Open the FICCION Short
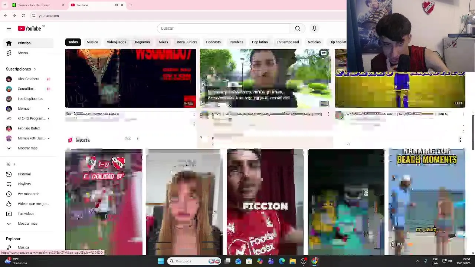 pyautogui.click(x=265, y=202)
